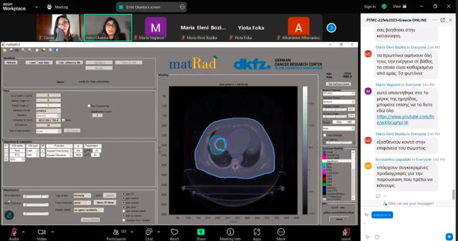
Task: Select the zoom in magnifier tool
Action: click(24, 50)
